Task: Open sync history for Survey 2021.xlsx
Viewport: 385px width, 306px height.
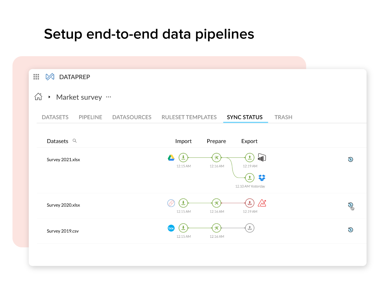Action: [x=351, y=160]
